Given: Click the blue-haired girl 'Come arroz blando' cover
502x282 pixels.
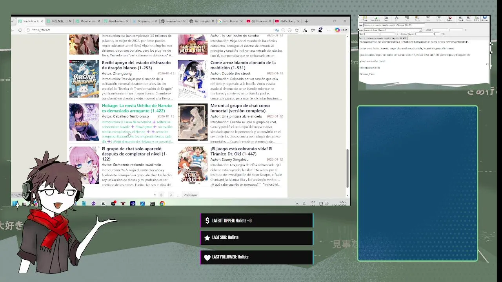Looking at the screenshot, I should point(193,79).
